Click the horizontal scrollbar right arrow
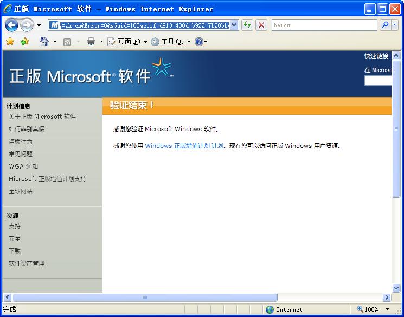This screenshot has width=404, height=317. click(x=387, y=297)
